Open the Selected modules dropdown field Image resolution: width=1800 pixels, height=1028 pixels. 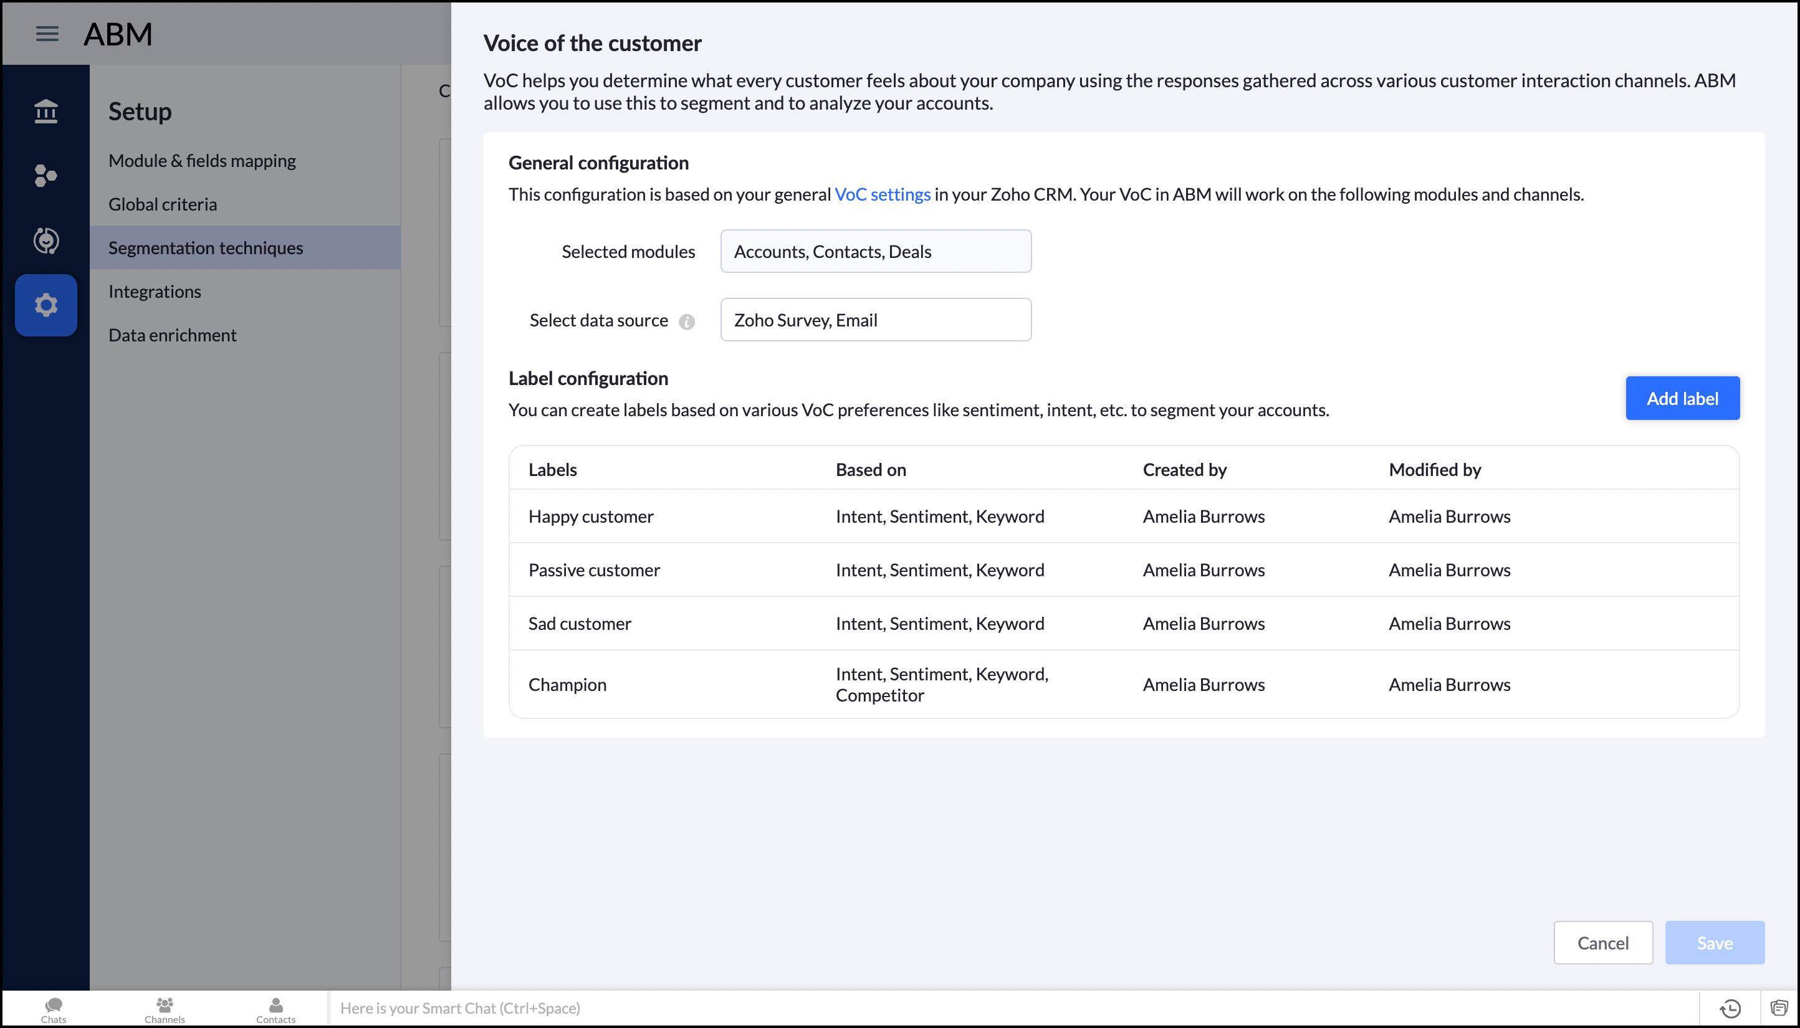[x=875, y=251]
